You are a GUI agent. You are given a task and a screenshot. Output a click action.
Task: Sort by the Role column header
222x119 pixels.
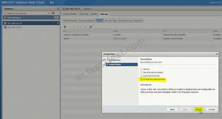[x=187, y=31]
